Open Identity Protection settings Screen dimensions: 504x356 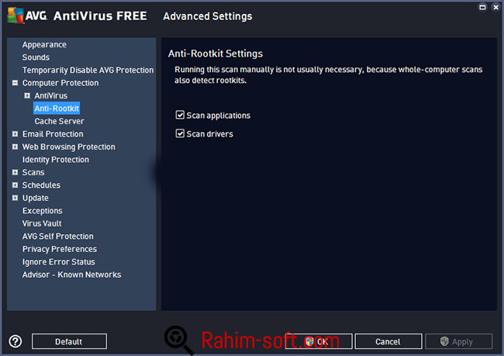click(56, 160)
